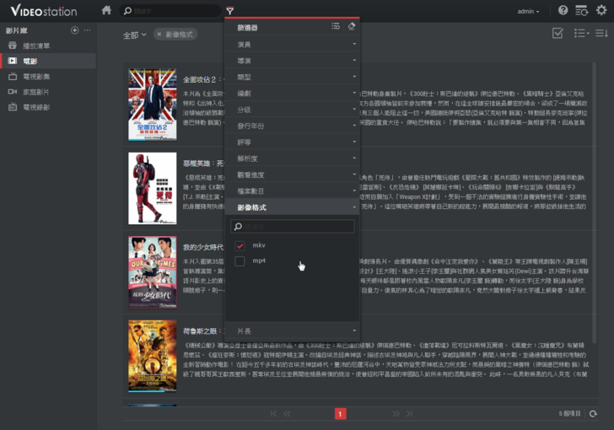Viewport: 614px width, 430px height.
Task: Select 電視錄影 library in sidebar
Action: (x=48, y=107)
